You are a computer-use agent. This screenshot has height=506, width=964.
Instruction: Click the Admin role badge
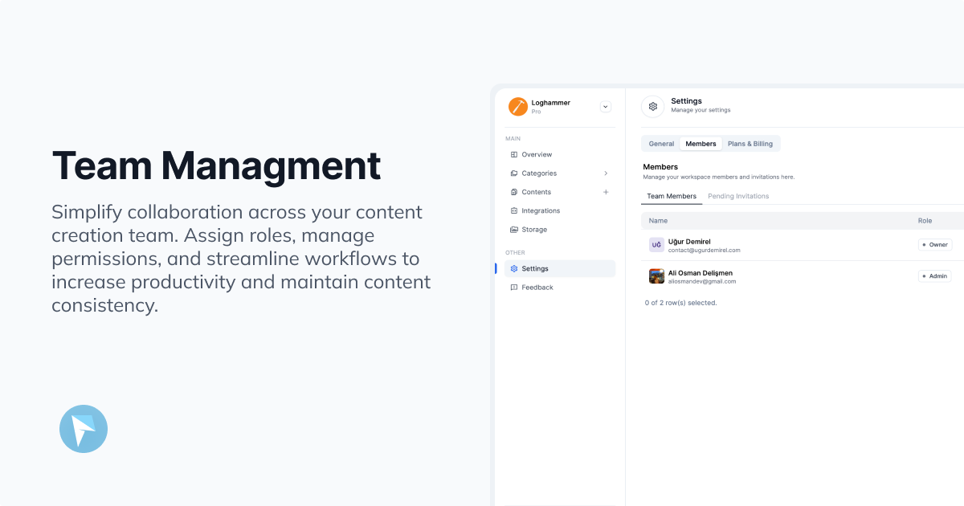tap(935, 276)
